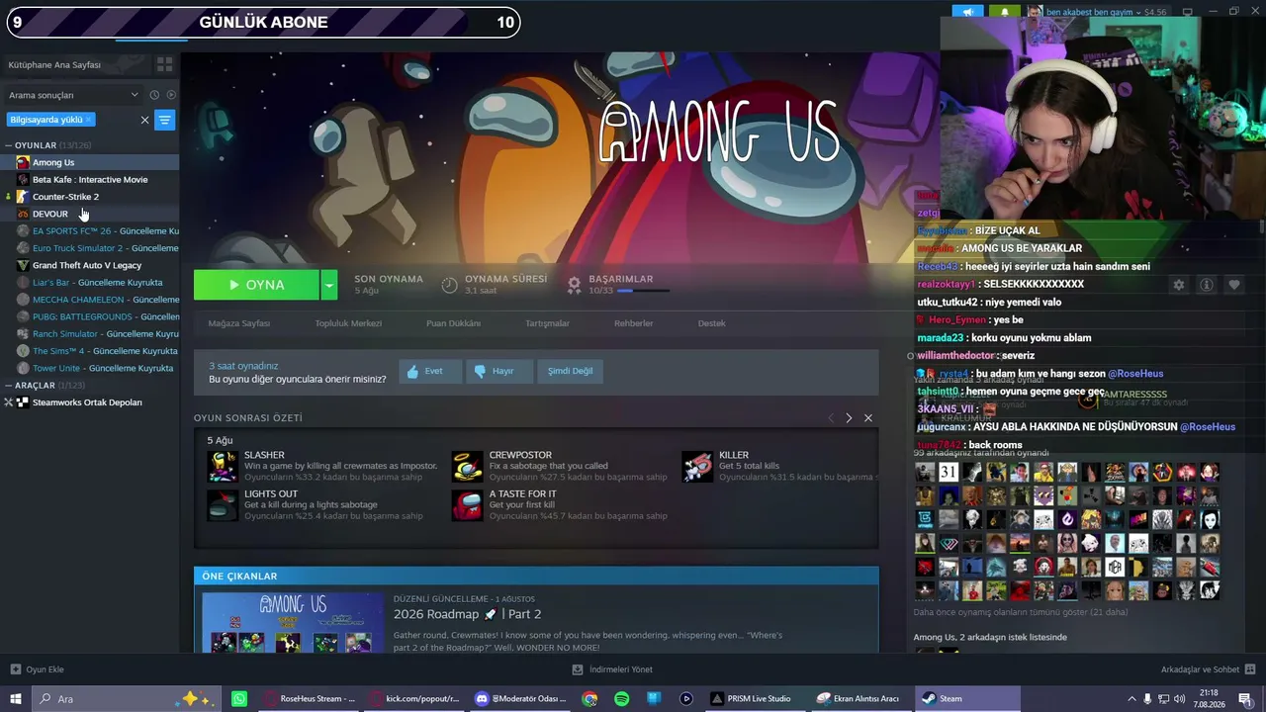Close the Oyun Sonrası Özeti panel
Screen dimensions: 1266x712
coord(868,418)
